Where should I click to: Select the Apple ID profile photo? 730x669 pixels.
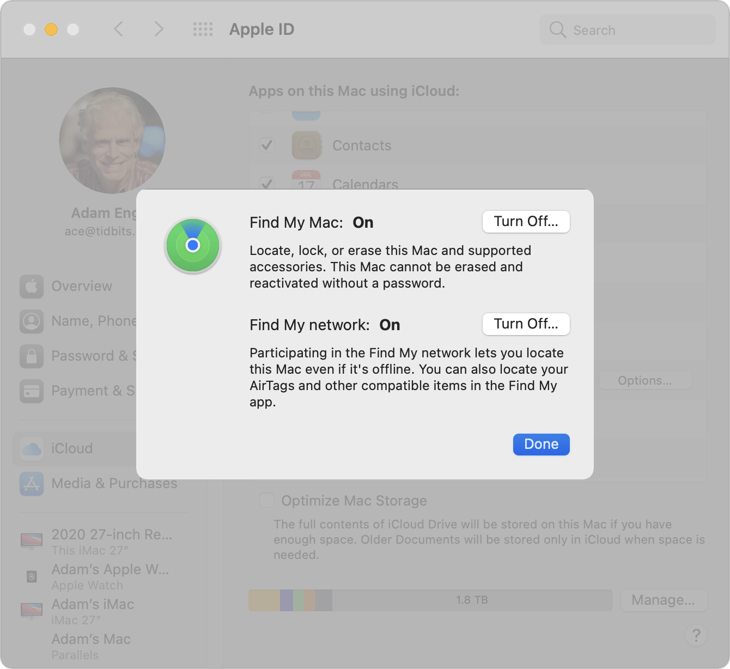[x=112, y=141]
